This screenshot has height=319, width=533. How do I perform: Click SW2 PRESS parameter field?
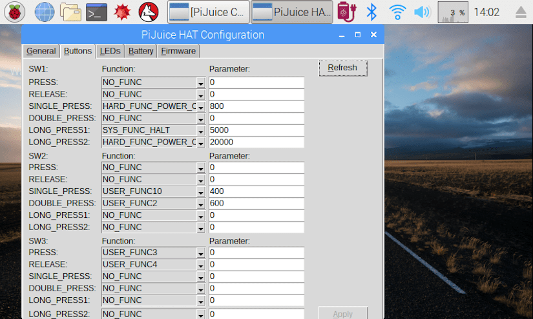click(x=256, y=168)
